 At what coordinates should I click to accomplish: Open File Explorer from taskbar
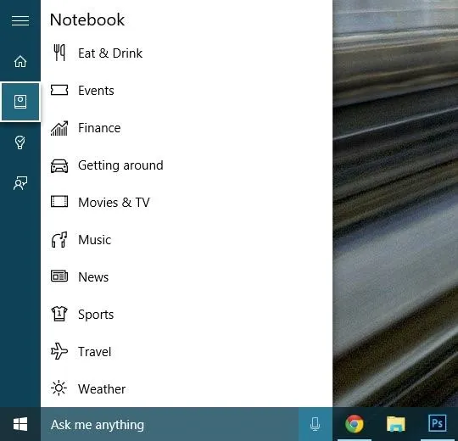(396, 424)
